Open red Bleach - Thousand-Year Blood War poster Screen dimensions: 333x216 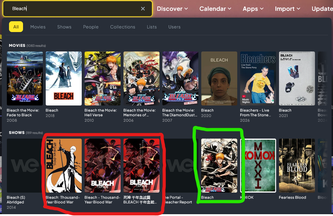click(x=103, y=166)
